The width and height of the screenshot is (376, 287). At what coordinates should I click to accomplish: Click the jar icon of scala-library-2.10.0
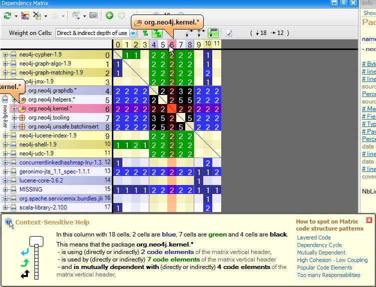coord(13,207)
